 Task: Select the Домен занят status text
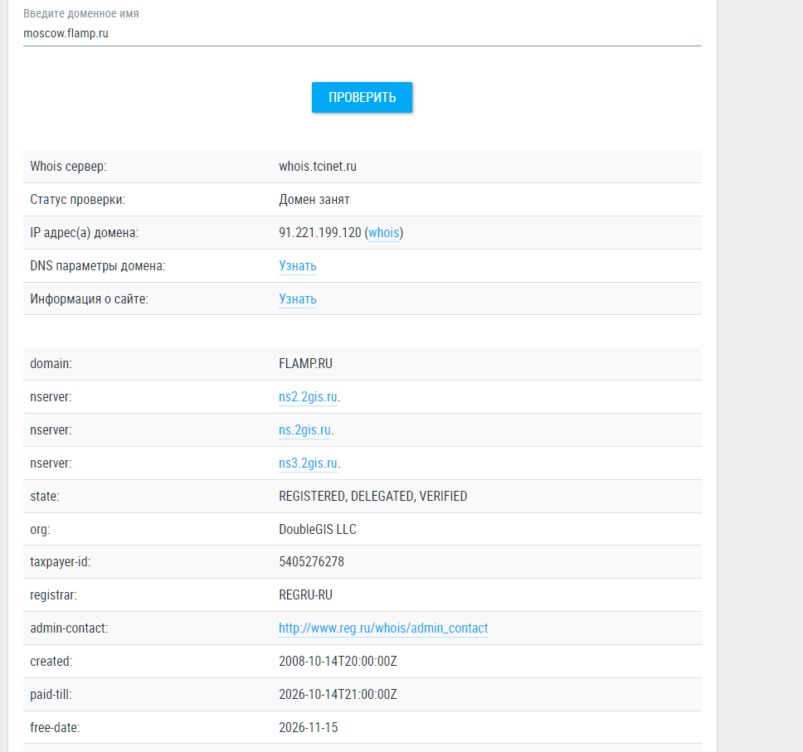tap(314, 200)
